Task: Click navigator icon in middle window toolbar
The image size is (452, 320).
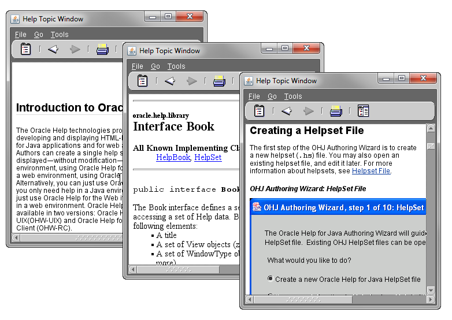Action: tap(142, 81)
